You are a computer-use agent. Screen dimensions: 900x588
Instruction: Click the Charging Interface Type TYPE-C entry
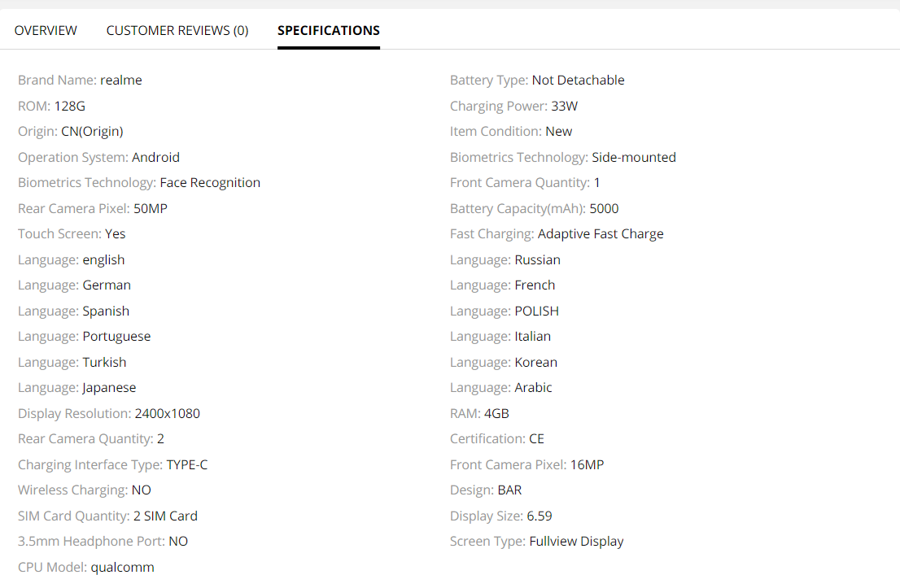(113, 464)
